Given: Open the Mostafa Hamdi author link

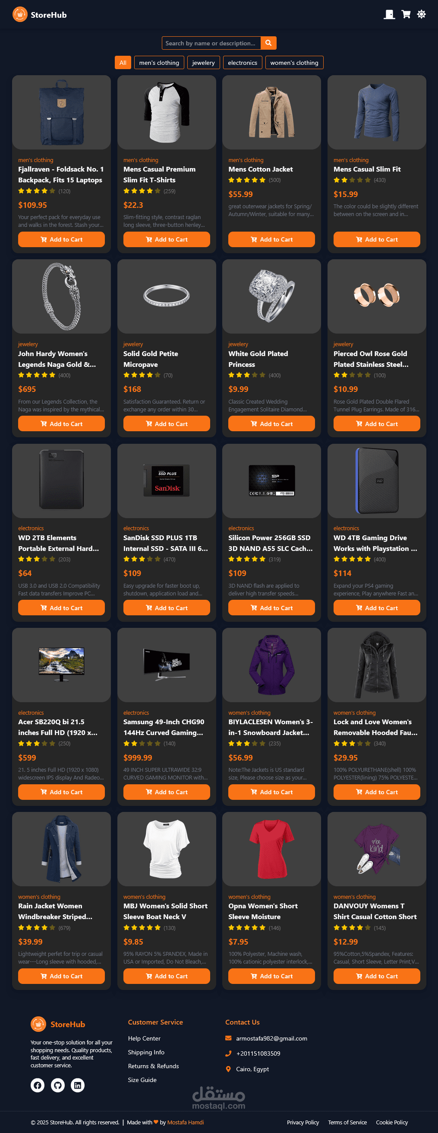Looking at the screenshot, I should (x=186, y=1122).
